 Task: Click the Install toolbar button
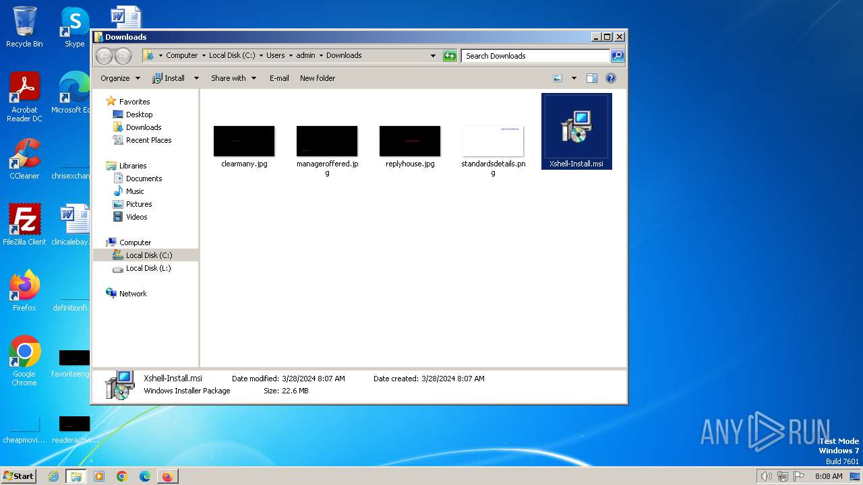(x=169, y=78)
